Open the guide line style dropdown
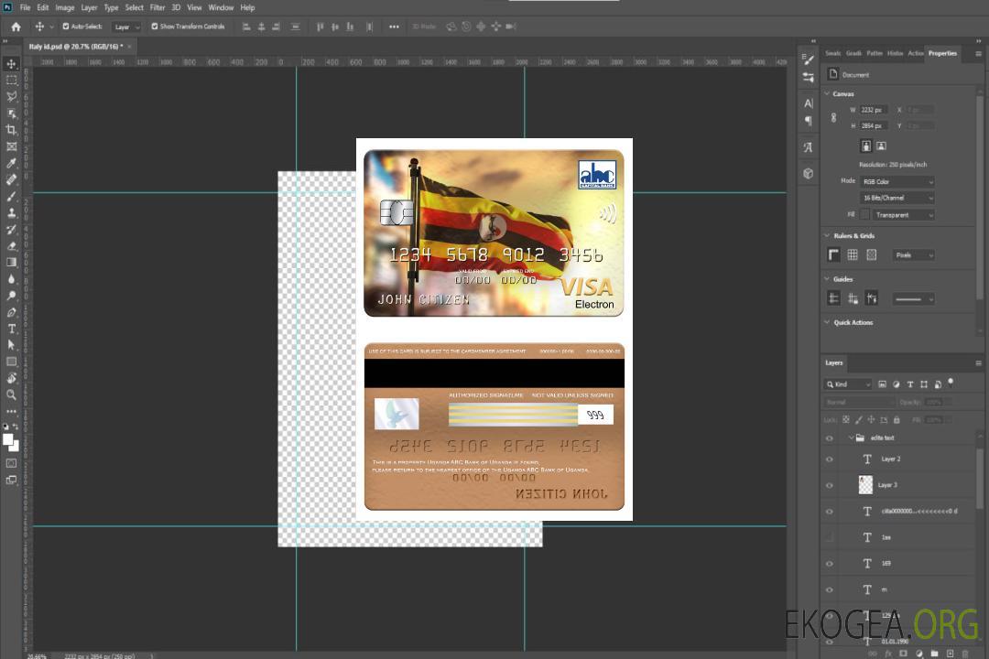This screenshot has width=989, height=659. [913, 299]
